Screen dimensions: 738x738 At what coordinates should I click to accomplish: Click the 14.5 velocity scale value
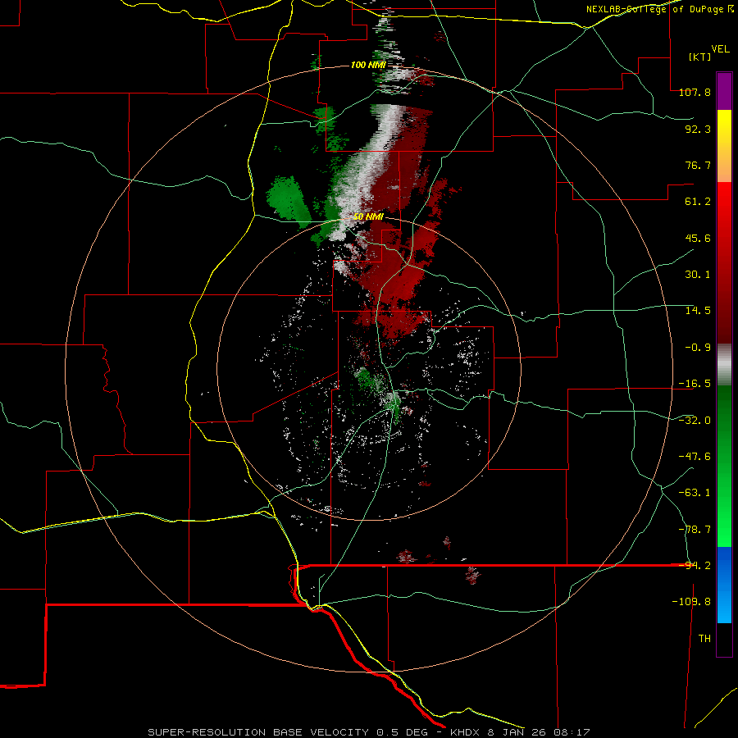[x=698, y=311]
